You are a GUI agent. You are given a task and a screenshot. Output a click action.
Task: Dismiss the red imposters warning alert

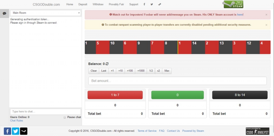(266, 15)
